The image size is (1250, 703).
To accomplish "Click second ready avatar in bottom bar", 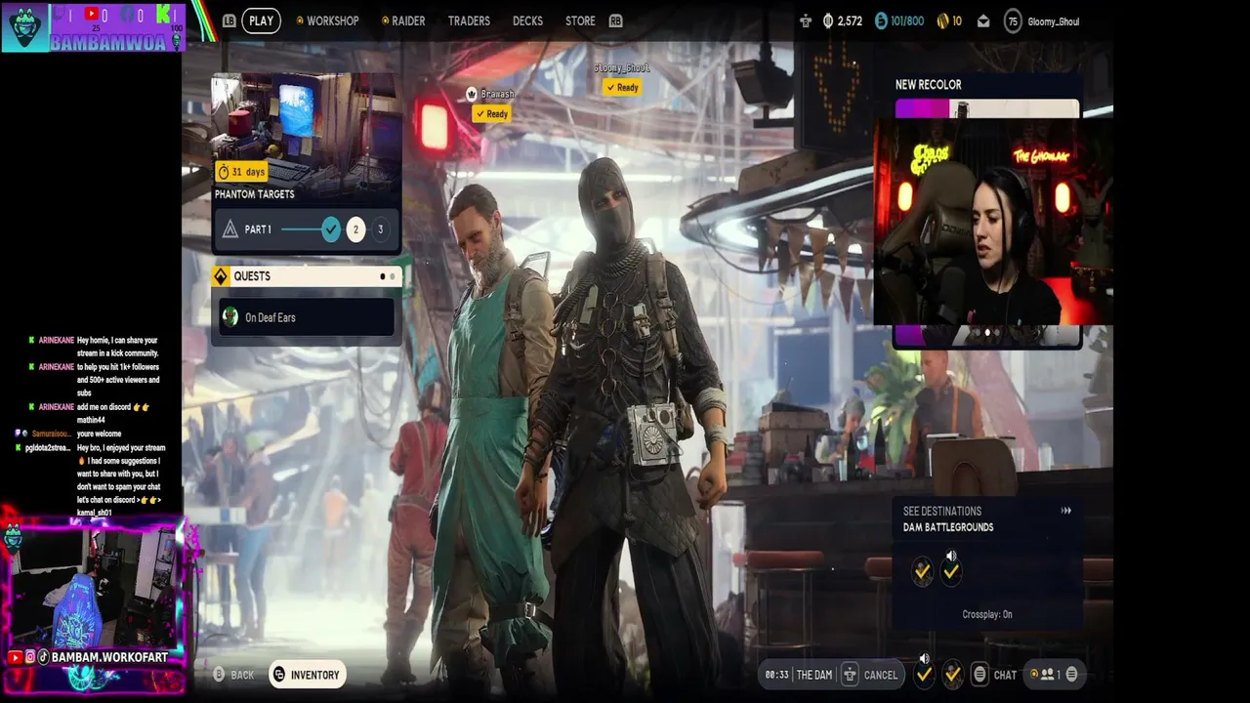I will pyautogui.click(x=953, y=674).
